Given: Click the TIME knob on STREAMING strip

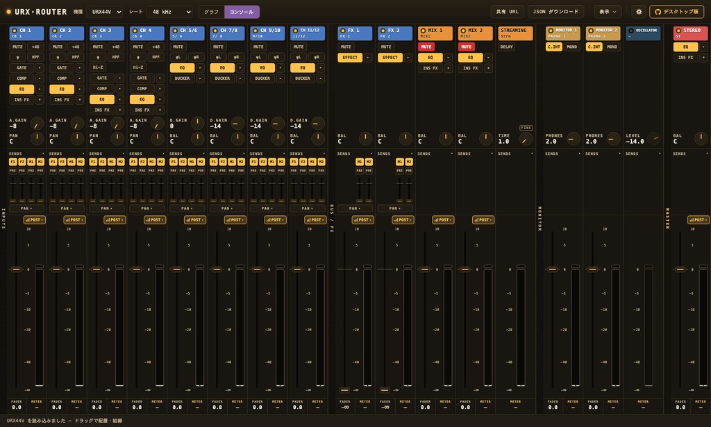Looking at the screenshot, I should click(526, 139).
